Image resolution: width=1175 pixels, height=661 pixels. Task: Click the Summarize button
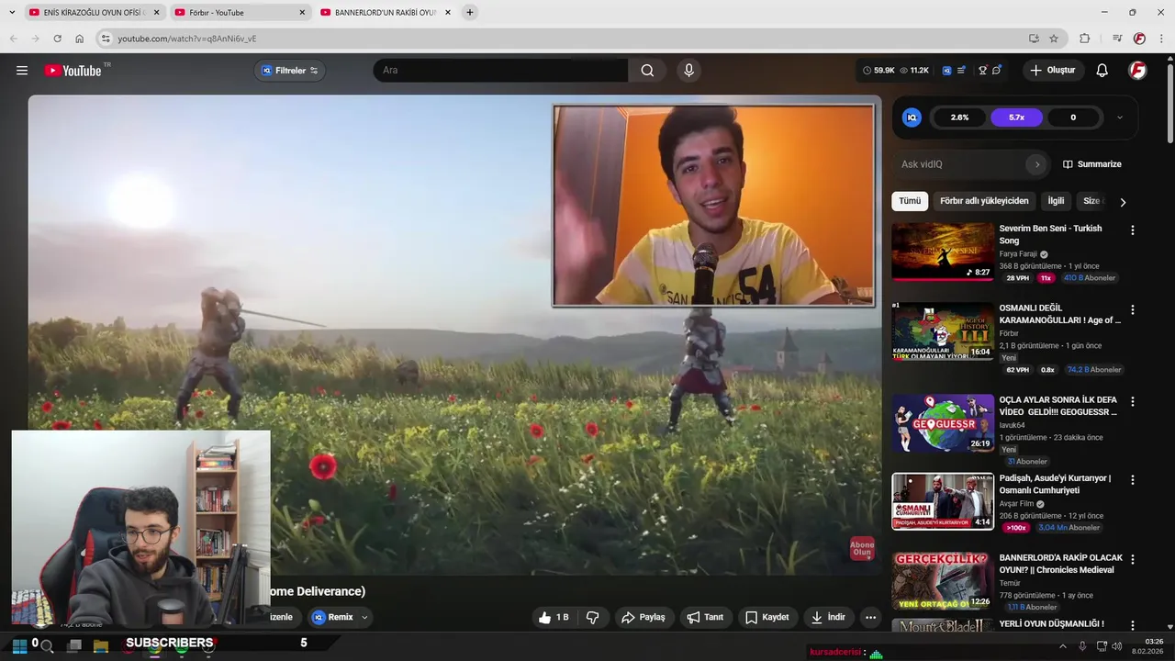coord(1092,164)
